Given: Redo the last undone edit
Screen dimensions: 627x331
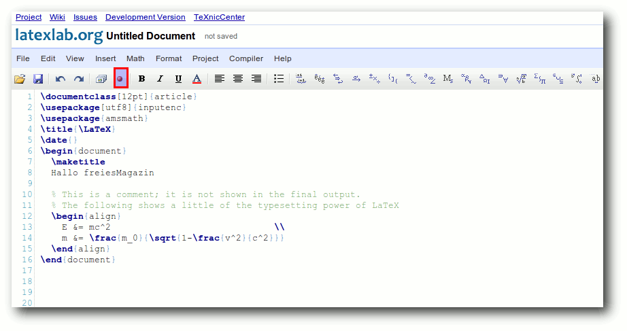Looking at the screenshot, I should (x=79, y=79).
